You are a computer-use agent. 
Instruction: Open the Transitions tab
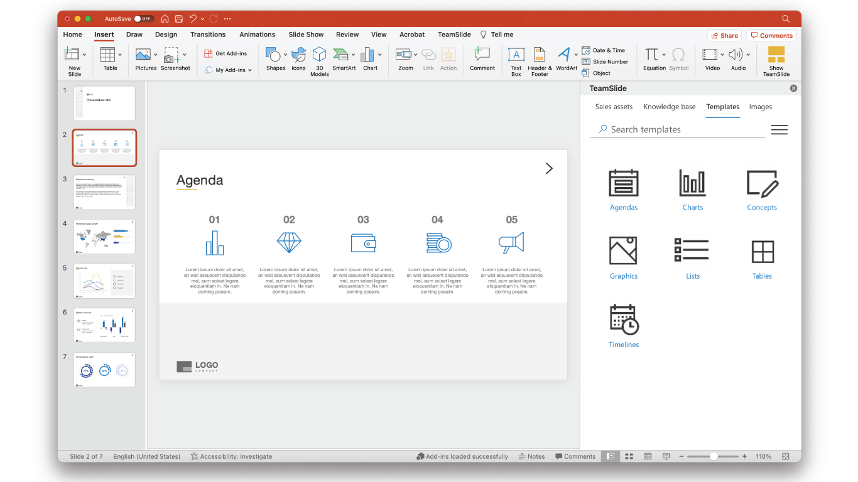208,35
